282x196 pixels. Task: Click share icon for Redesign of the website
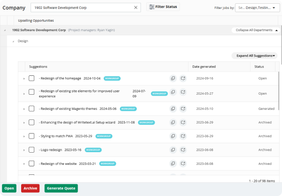(183, 163)
